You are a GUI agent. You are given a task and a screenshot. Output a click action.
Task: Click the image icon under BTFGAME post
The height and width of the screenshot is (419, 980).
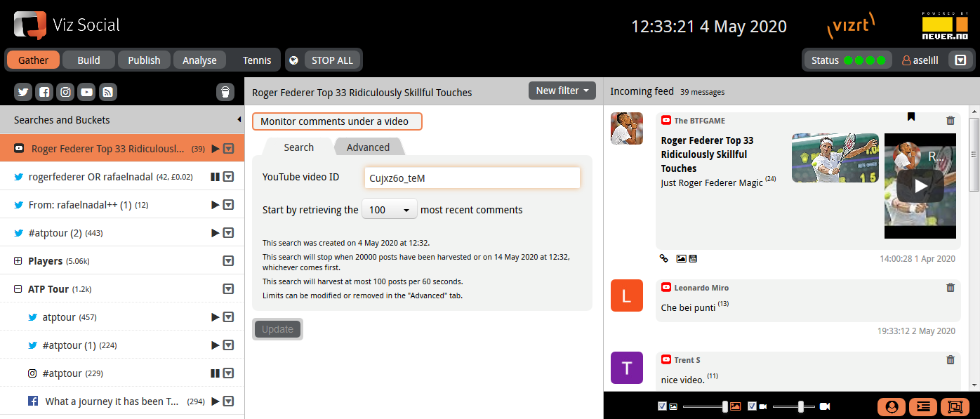(x=681, y=258)
